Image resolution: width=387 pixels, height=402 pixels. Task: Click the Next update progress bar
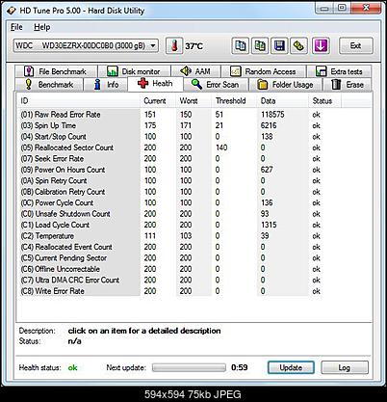pyautogui.click(x=189, y=367)
